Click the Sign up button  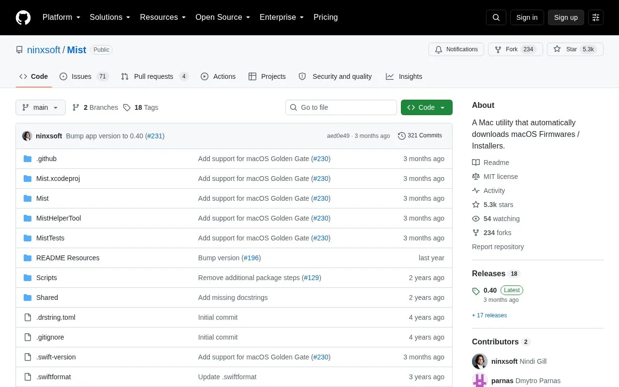coord(566,17)
